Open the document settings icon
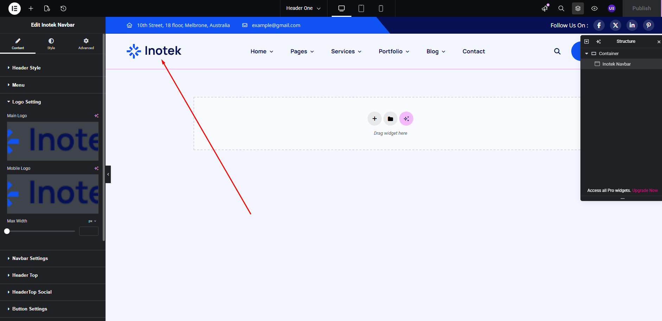The width and height of the screenshot is (662, 321). point(47,8)
